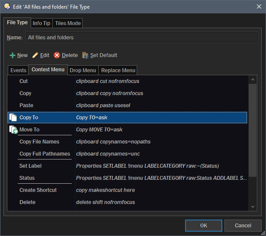Viewport: 266px width, 236px height.
Task: Select the Create Shortcut entry
Action: [38, 190]
